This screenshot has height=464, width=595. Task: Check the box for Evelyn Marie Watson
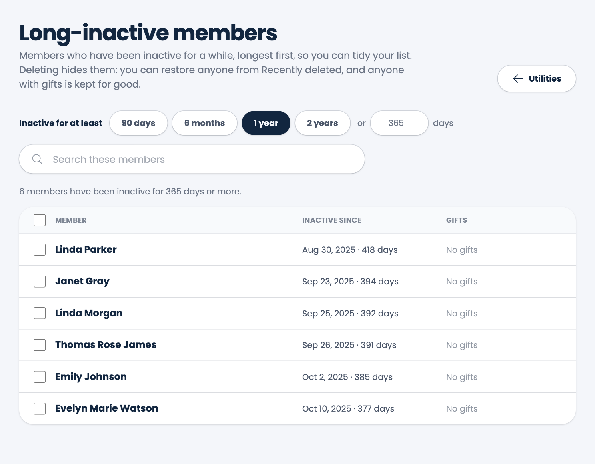pyautogui.click(x=40, y=408)
